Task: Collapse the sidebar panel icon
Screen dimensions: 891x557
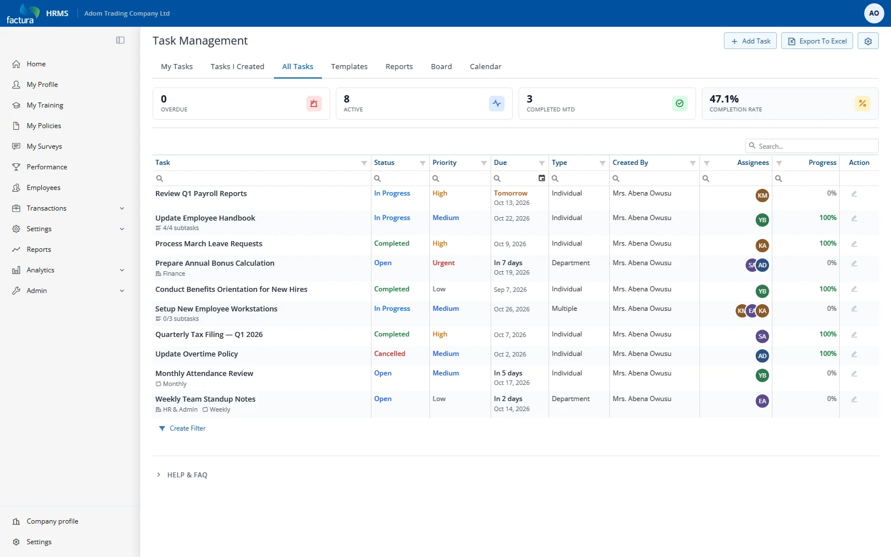Action: 120,40
